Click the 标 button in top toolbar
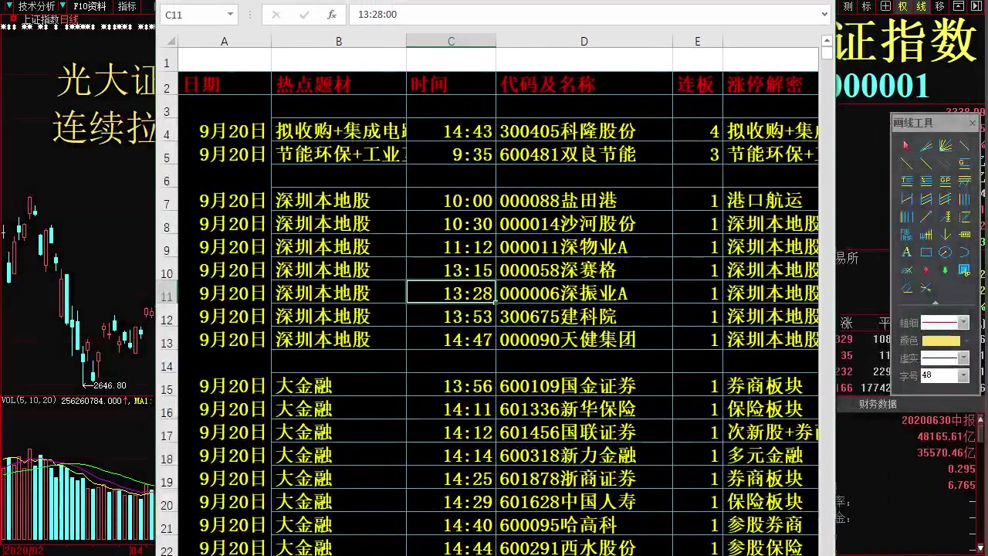This screenshot has width=988, height=556. coord(866,6)
